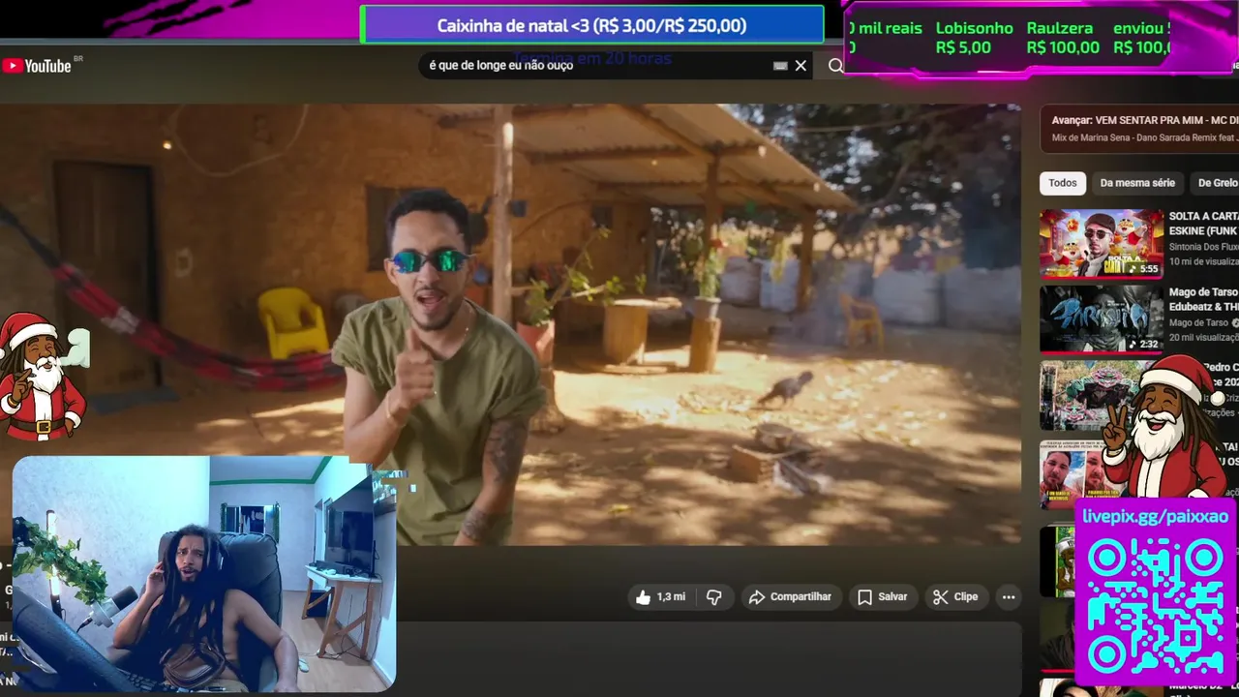Open the SOLTA A CARTA video thumbnail
This screenshot has height=697, width=1239.
1102,244
